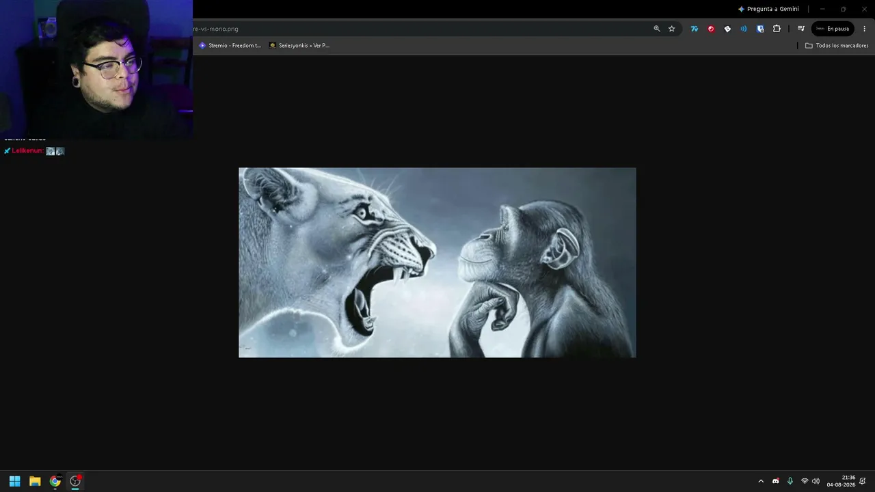Click the blue sound-waves extension icon
Screen dimensions: 875x492
click(x=744, y=29)
